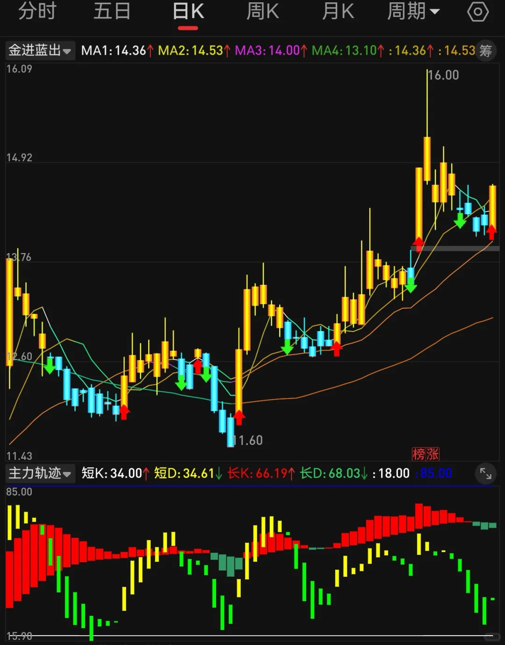The image size is (505, 645).
Task: Click the 11.43 price axis label
Action: [19, 456]
